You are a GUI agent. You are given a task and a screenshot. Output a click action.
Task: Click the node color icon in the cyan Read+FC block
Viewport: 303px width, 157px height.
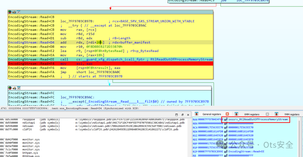click(10, 88)
